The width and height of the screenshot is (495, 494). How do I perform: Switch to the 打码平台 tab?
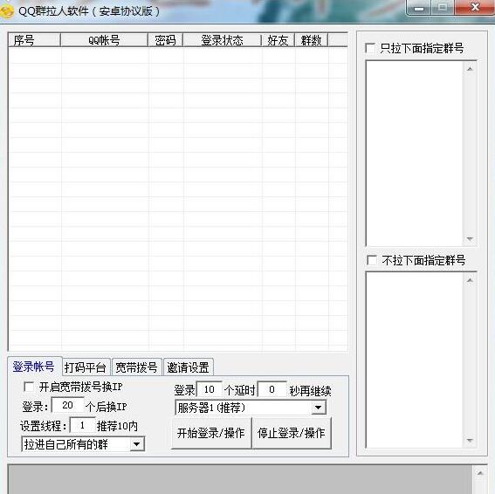click(86, 367)
